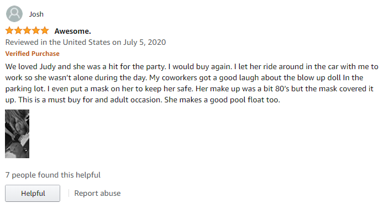
Task: Click the second rating star
Action: tap(18, 30)
